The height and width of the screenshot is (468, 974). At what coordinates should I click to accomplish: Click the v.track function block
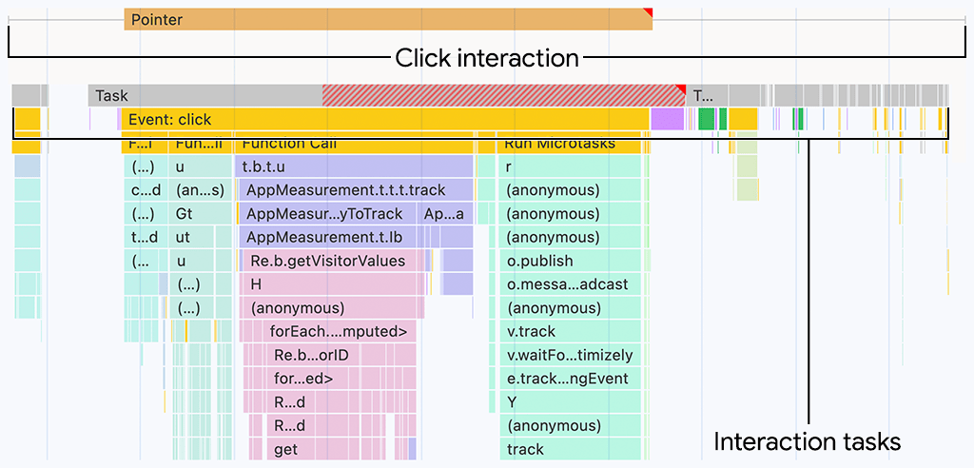pyautogui.click(x=569, y=332)
